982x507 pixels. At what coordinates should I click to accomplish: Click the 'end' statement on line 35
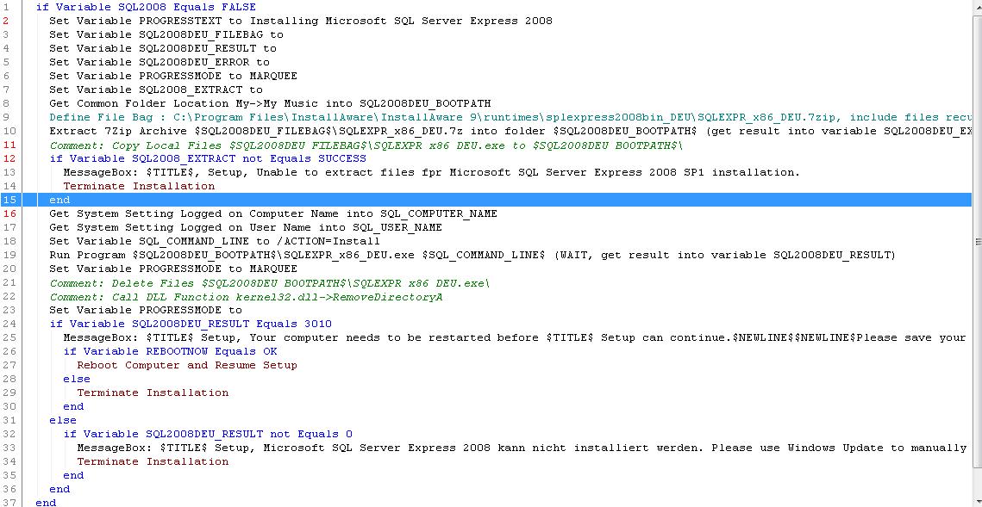(x=73, y=474)
